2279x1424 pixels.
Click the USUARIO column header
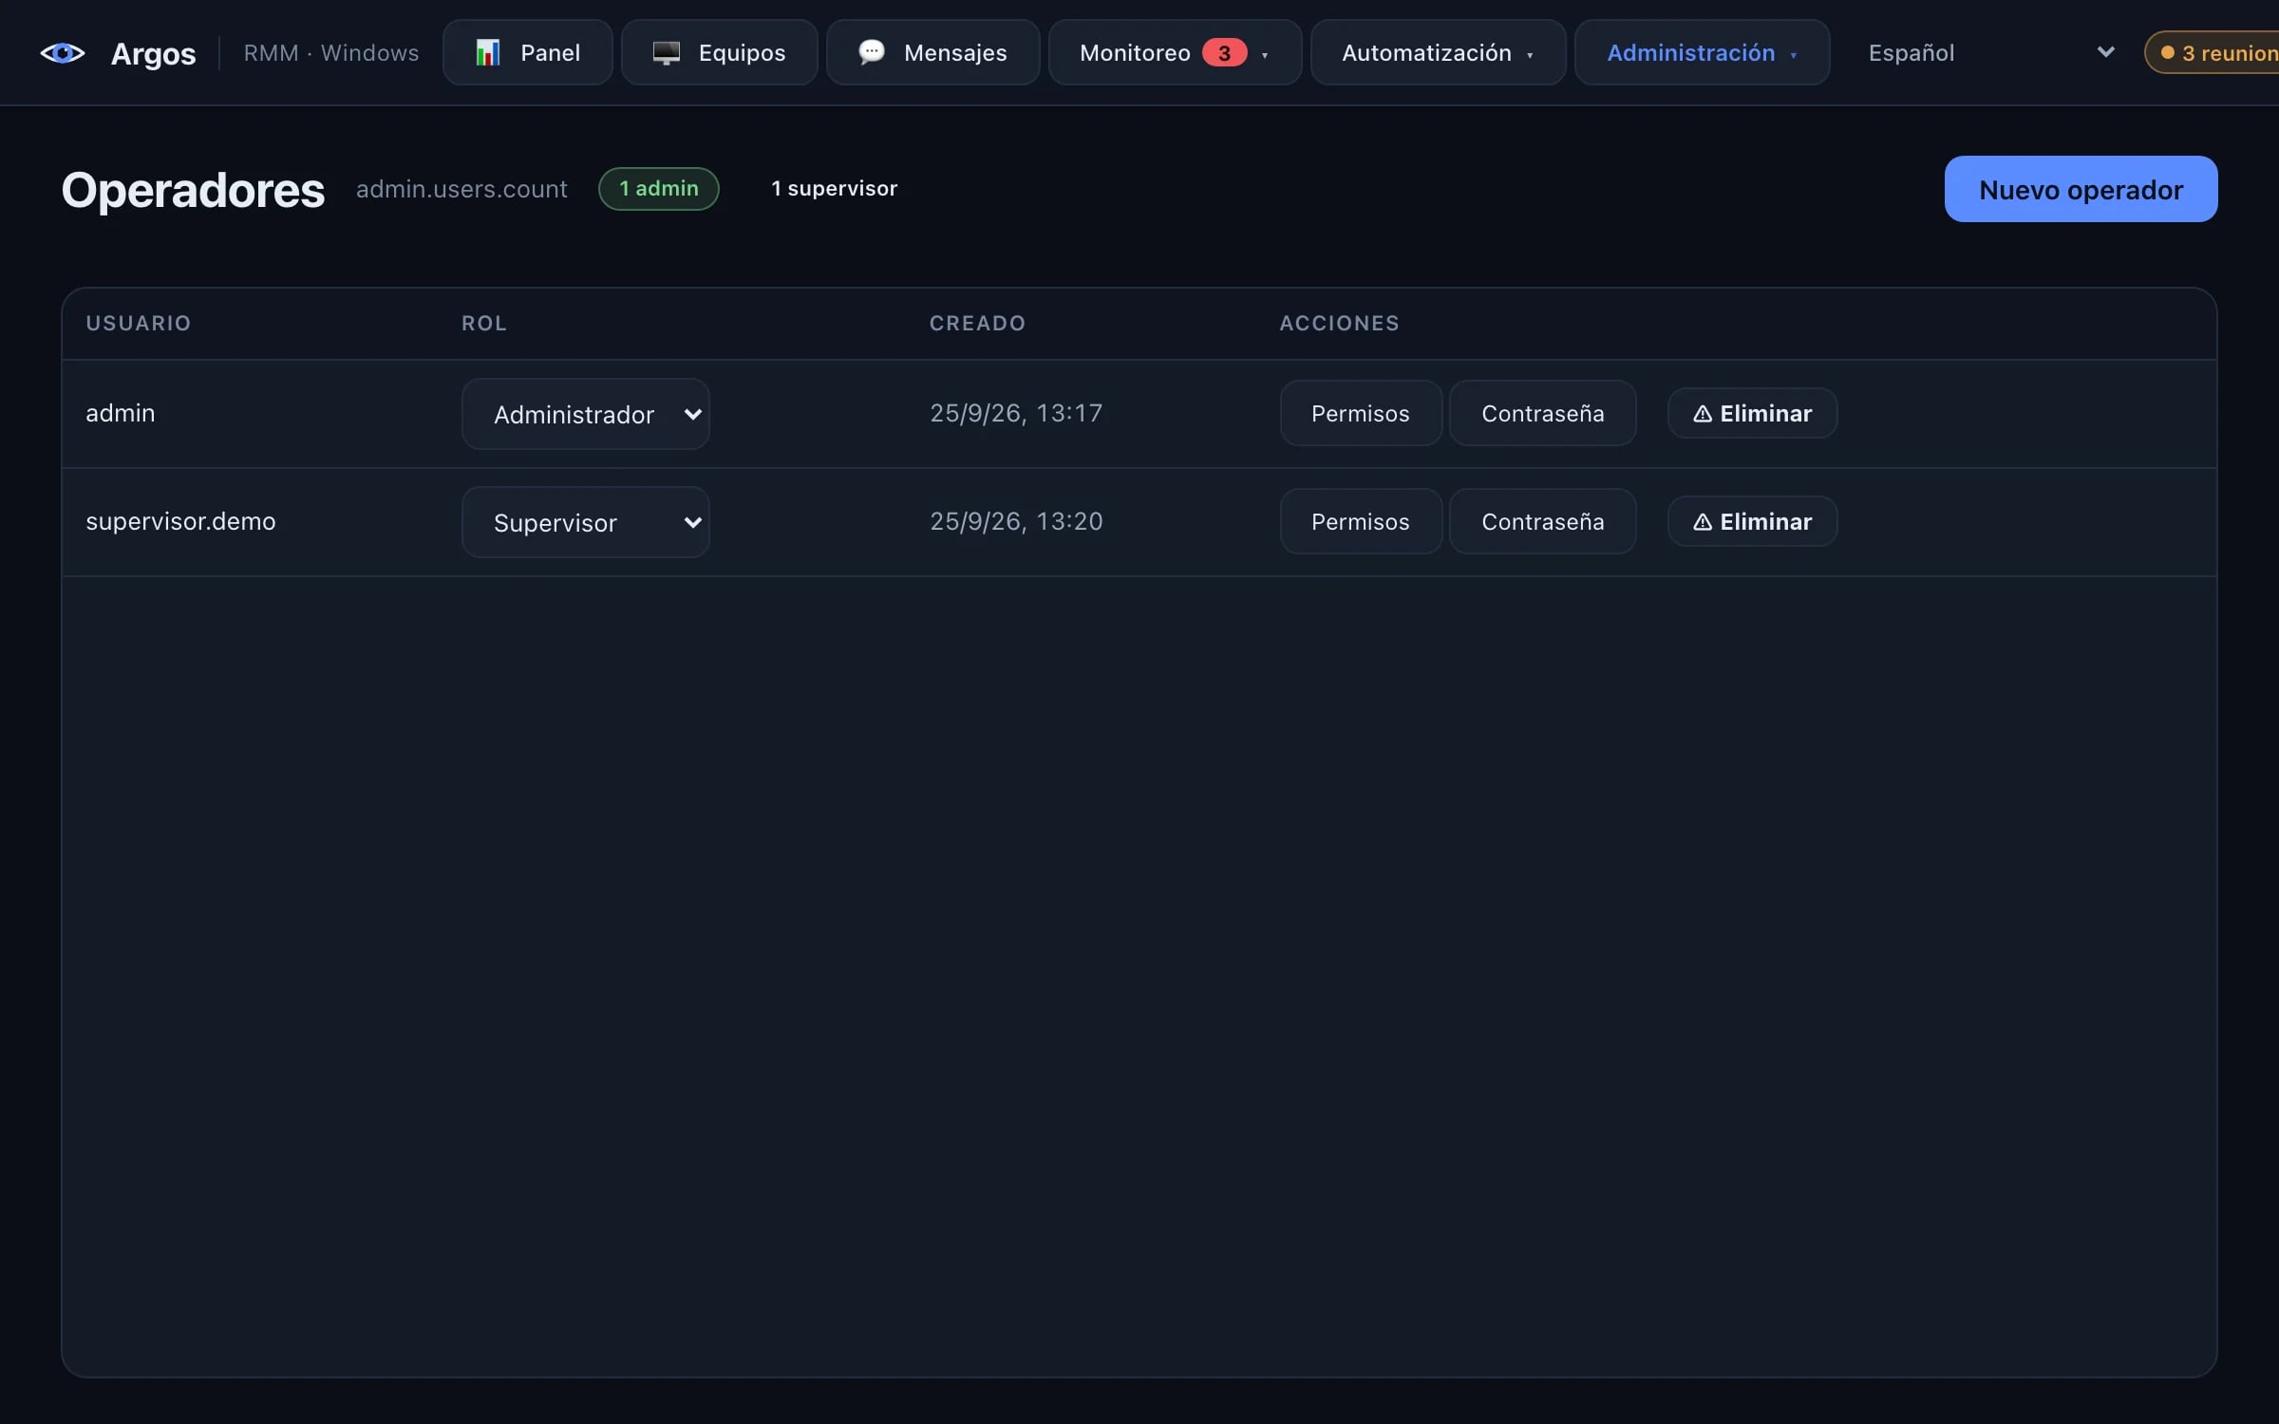pos(139,323)
